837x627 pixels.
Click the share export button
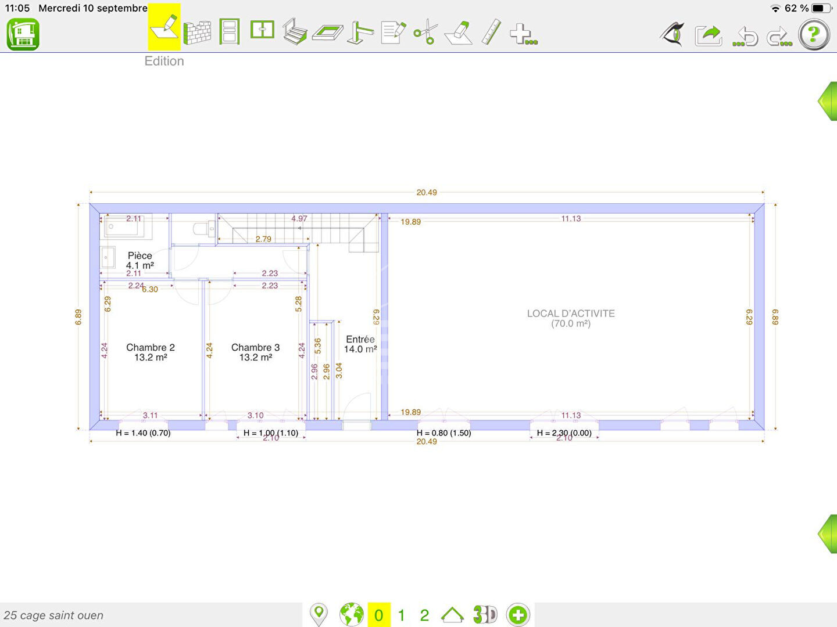click(x=709, y=35)
